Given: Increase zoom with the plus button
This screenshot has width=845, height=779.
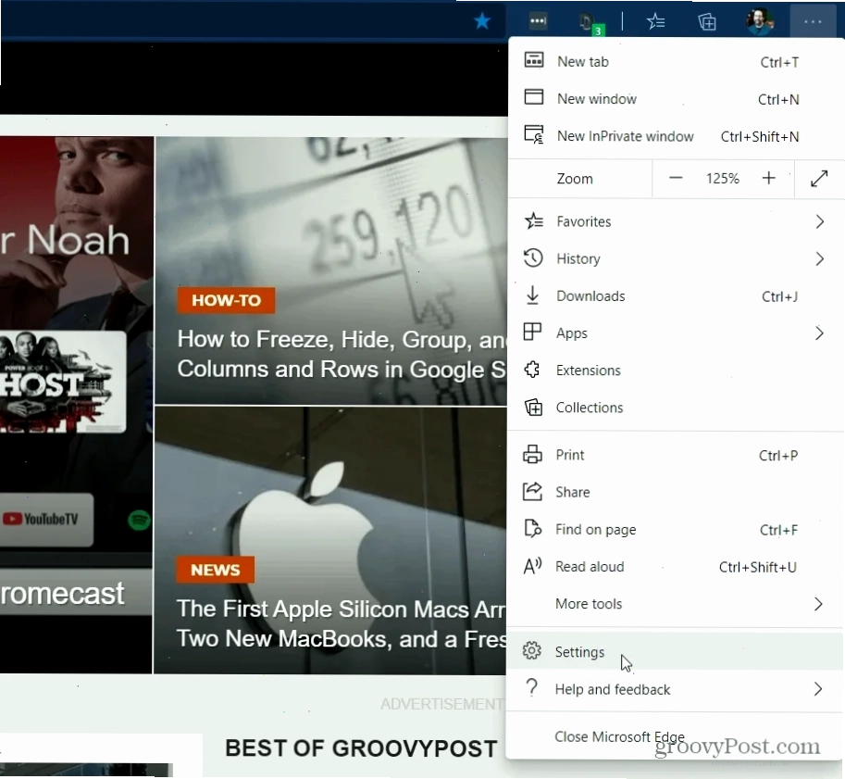Looking at the screenshot, I should coord(769,178).
